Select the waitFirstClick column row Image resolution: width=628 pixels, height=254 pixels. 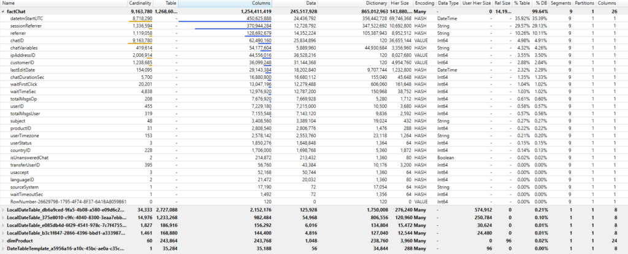(x=314, y=84)
